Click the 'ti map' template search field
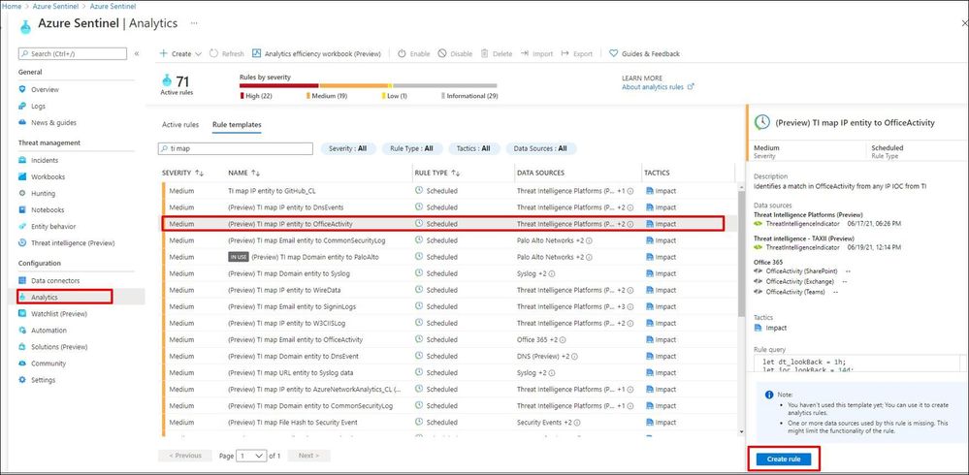The height and width of the screenshot is (475, 969). [236, 149]
